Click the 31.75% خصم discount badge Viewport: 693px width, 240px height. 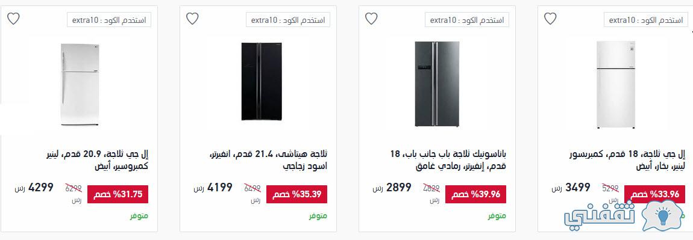tap(118, 194)
